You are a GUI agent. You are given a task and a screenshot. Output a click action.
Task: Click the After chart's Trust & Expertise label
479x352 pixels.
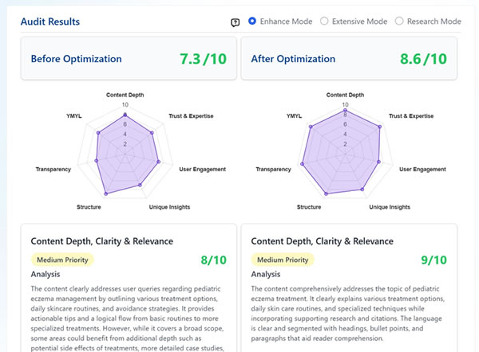411,115
